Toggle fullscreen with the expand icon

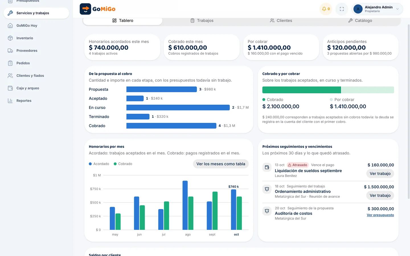[x=342, y=9]
